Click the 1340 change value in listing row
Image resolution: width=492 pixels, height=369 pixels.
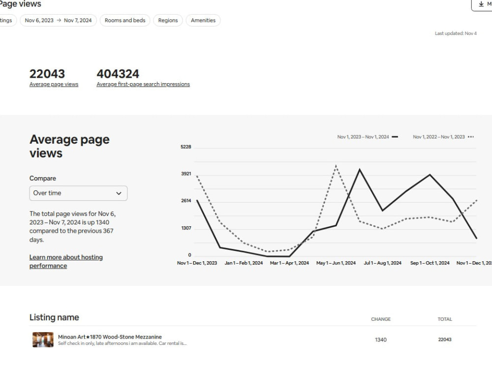coord(381,339)
